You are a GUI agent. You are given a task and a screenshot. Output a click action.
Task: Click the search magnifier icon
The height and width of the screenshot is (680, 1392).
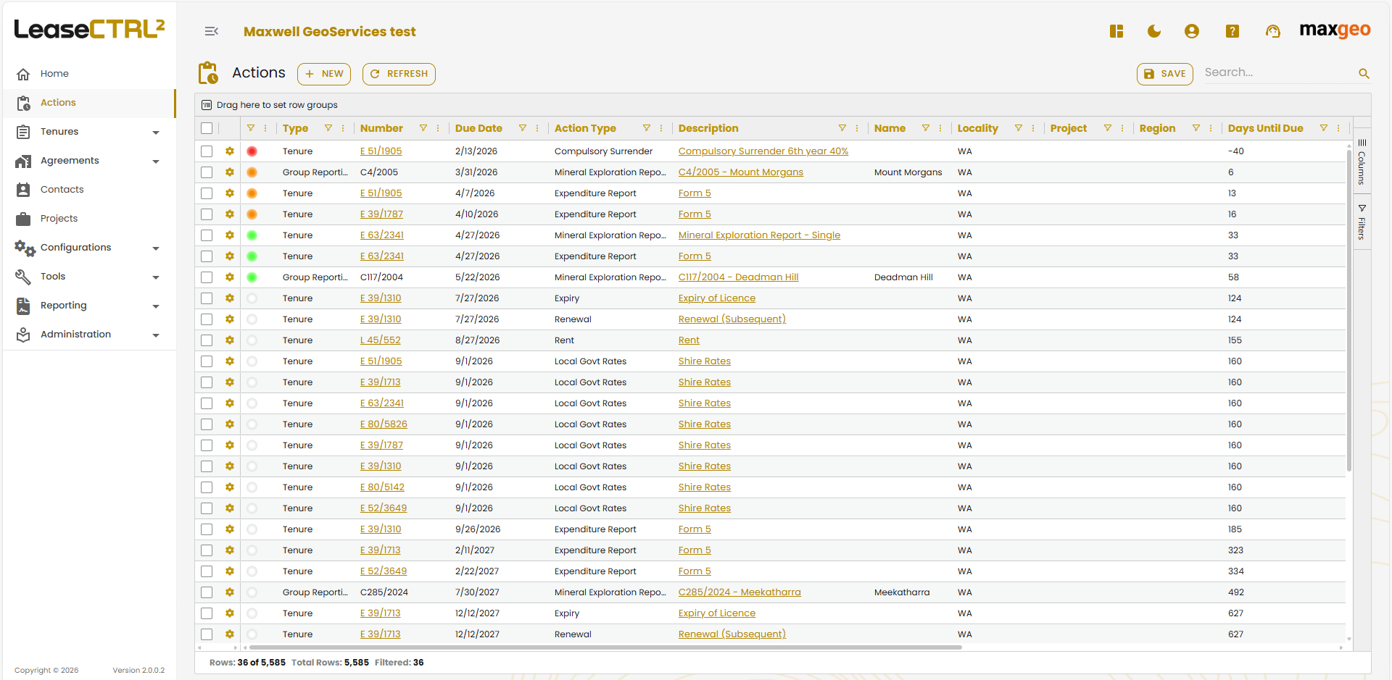[1364, 73]
